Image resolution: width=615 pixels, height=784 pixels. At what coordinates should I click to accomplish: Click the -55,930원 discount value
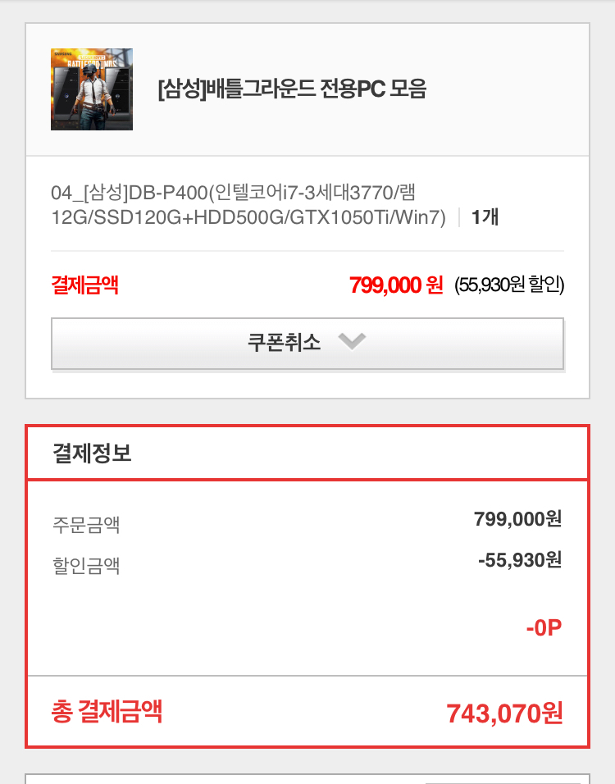(x=520, y=560)
